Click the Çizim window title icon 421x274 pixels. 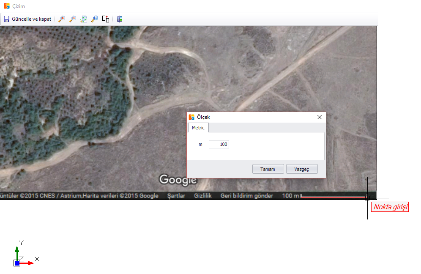tap(6, 6)
